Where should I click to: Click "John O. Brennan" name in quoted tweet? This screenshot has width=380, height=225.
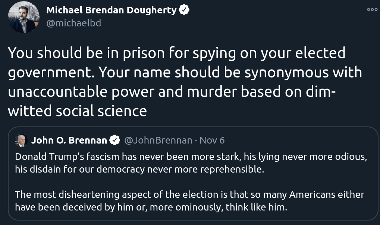(x=69, y=140)
